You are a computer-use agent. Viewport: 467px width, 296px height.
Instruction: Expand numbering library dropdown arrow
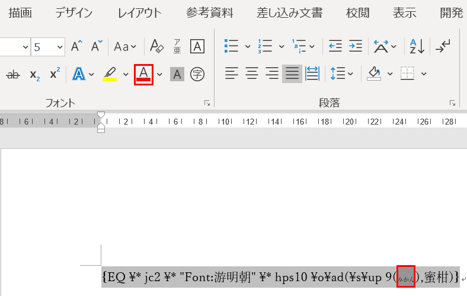pos(282,46)
